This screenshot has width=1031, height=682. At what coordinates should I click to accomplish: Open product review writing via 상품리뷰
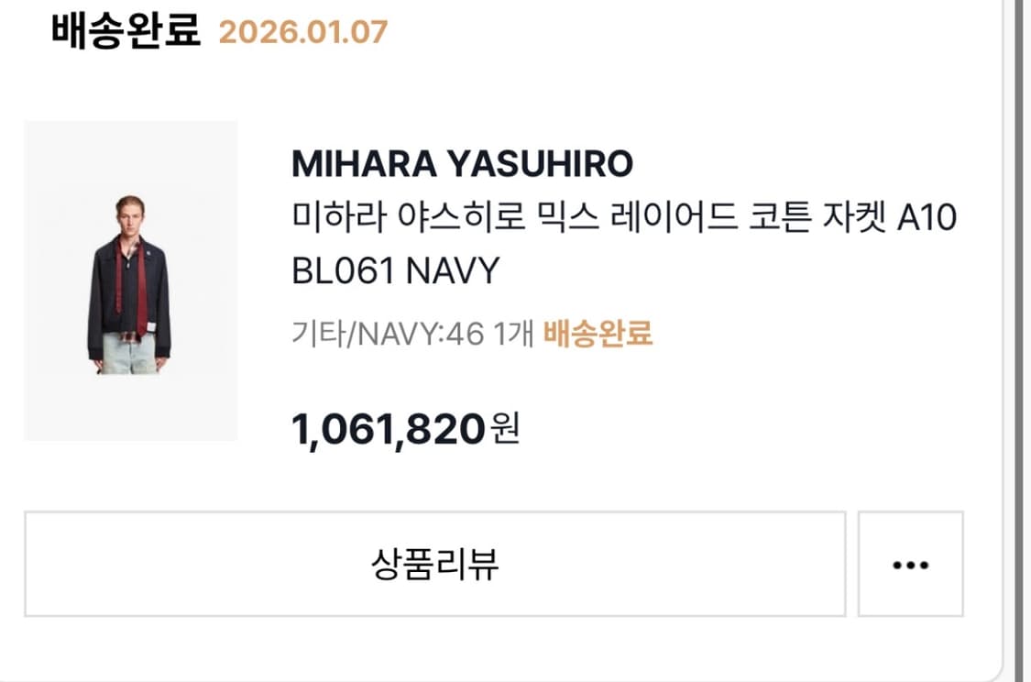tap(436, 565)
